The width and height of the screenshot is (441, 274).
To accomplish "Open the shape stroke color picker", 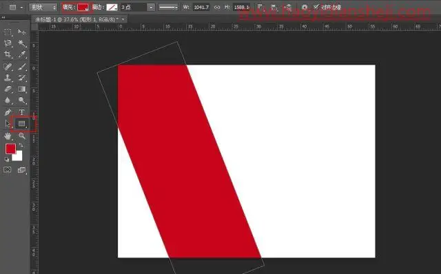I will tap(112, 8).
